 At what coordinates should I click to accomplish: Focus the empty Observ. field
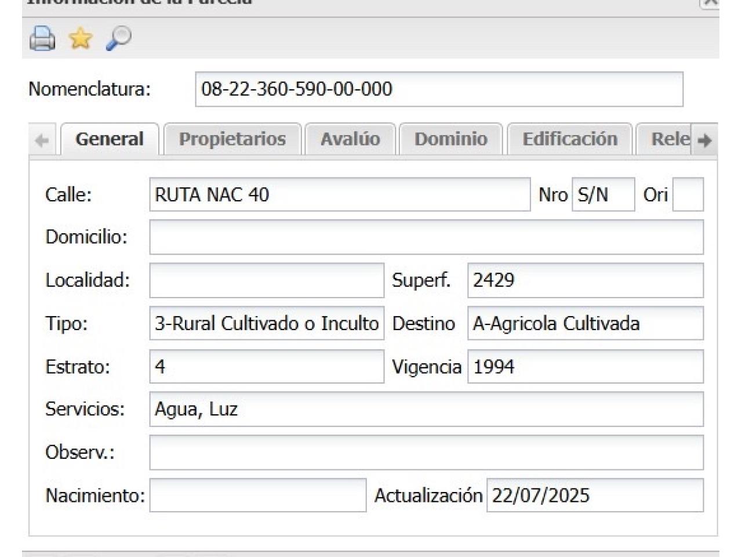(426, 453)
